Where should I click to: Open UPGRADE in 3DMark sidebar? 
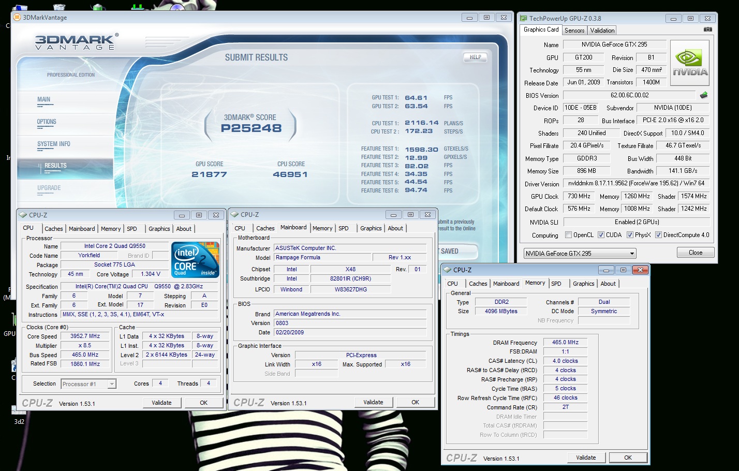point(49,188)
